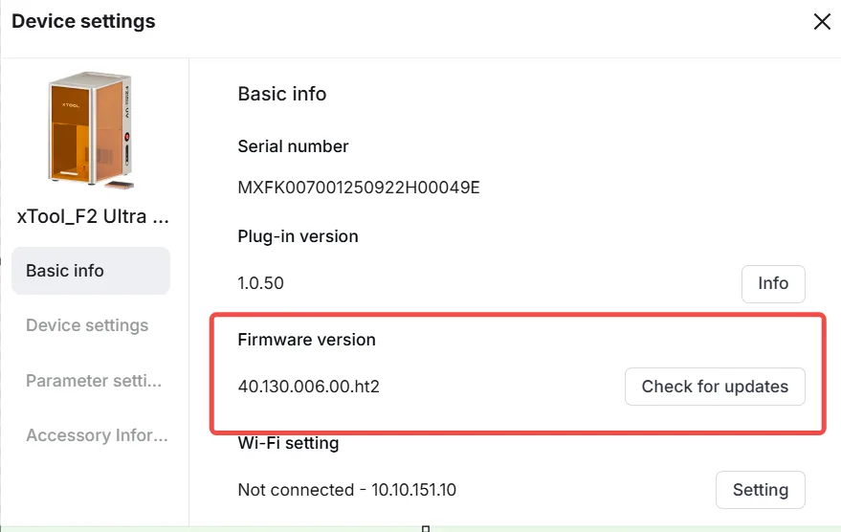The image size is (841, 532).
Task: Click the Info button for the plug-in version
Action: pos(773,283)
